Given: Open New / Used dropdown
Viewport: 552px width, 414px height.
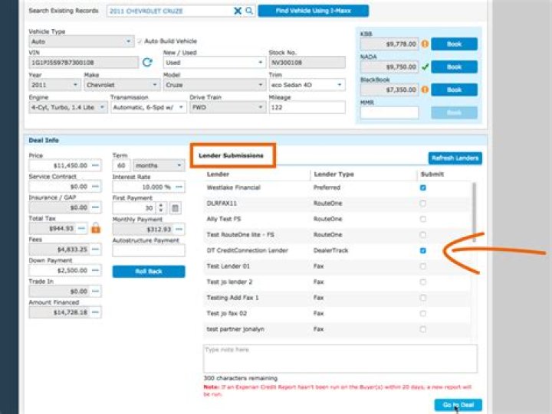Looking at the screenshot, I should 214,62.
